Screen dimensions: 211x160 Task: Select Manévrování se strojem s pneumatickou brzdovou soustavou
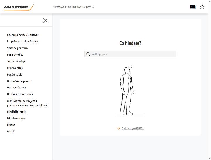coord(27,103)
